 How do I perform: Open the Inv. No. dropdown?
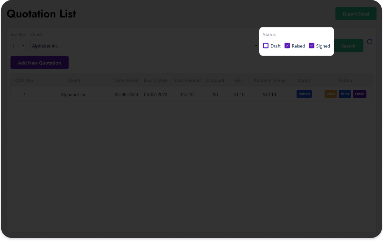tap(18, 46)
